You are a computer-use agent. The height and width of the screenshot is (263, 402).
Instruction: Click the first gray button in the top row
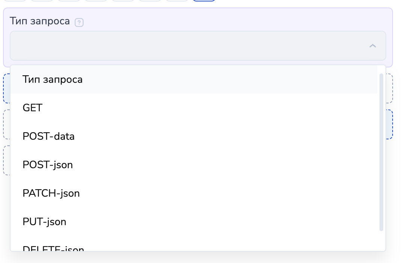15,1
